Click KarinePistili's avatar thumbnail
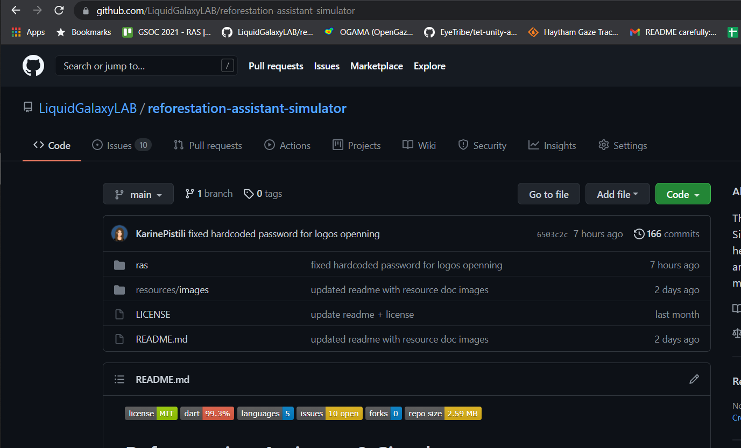Image resolution: width=741 pixels, height=448 pixels. [x=119, y=233]
